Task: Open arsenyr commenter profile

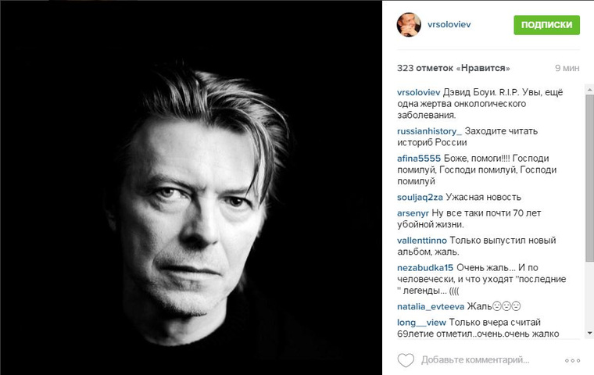Action: pyautogui.click(x=413, y=213)
